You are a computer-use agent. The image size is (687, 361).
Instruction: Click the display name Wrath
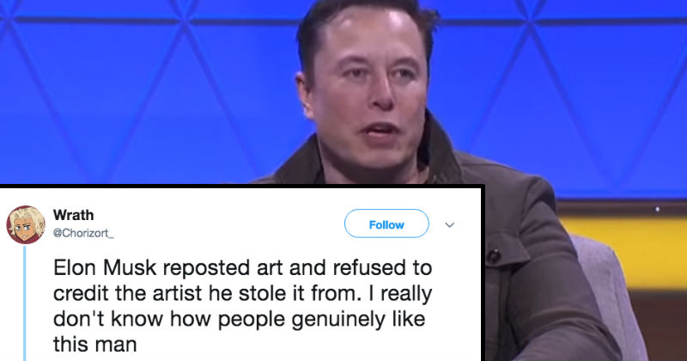[74, 215]
